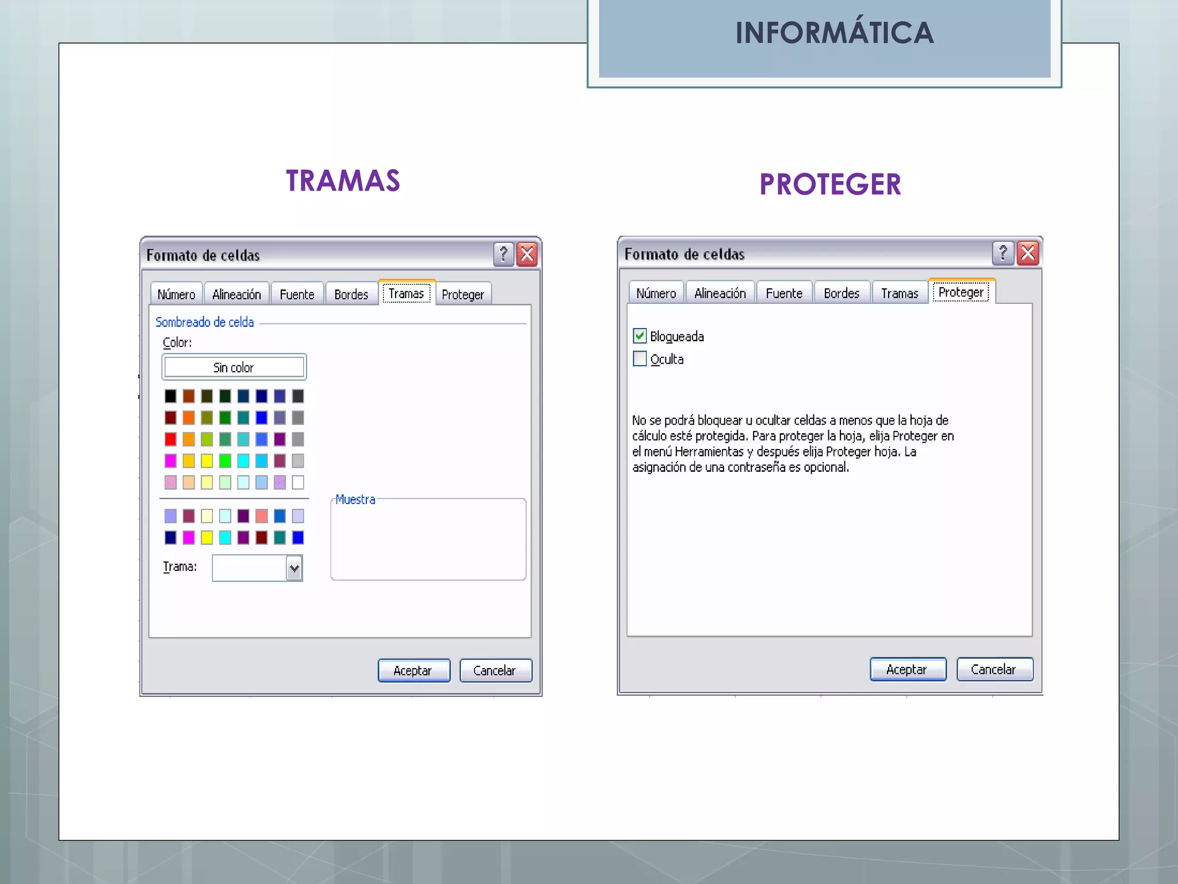Viewport: 1178px width, 884px height.
Task: Pick the light gray swatch ending fourth row
Action: pos(298,461)
